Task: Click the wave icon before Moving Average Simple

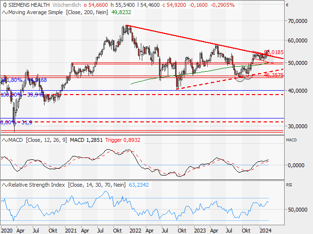Action: click(x=5, y=13)
